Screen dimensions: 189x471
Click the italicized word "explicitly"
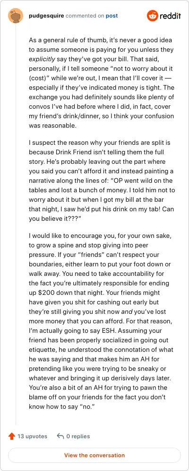[42, 59]
